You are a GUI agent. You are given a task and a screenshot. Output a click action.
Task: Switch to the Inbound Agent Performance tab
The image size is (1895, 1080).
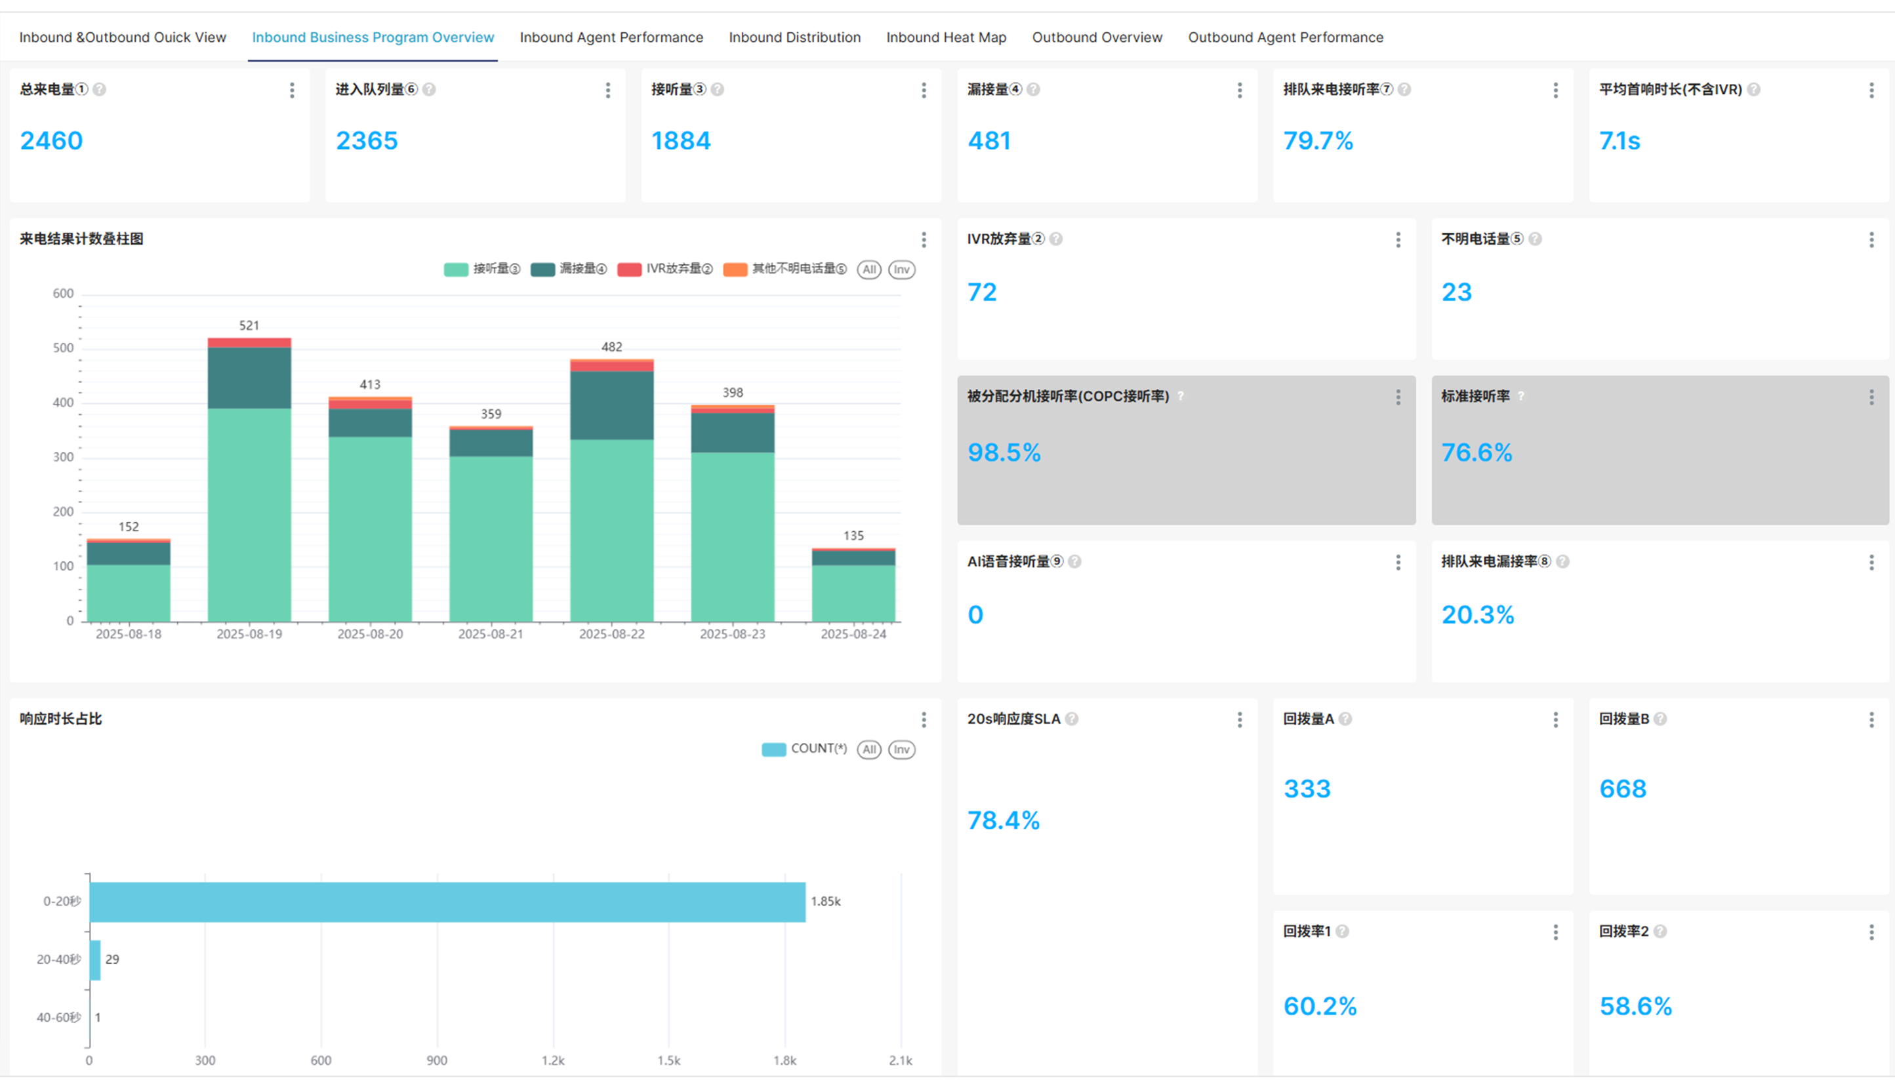(x=611, y=37)
